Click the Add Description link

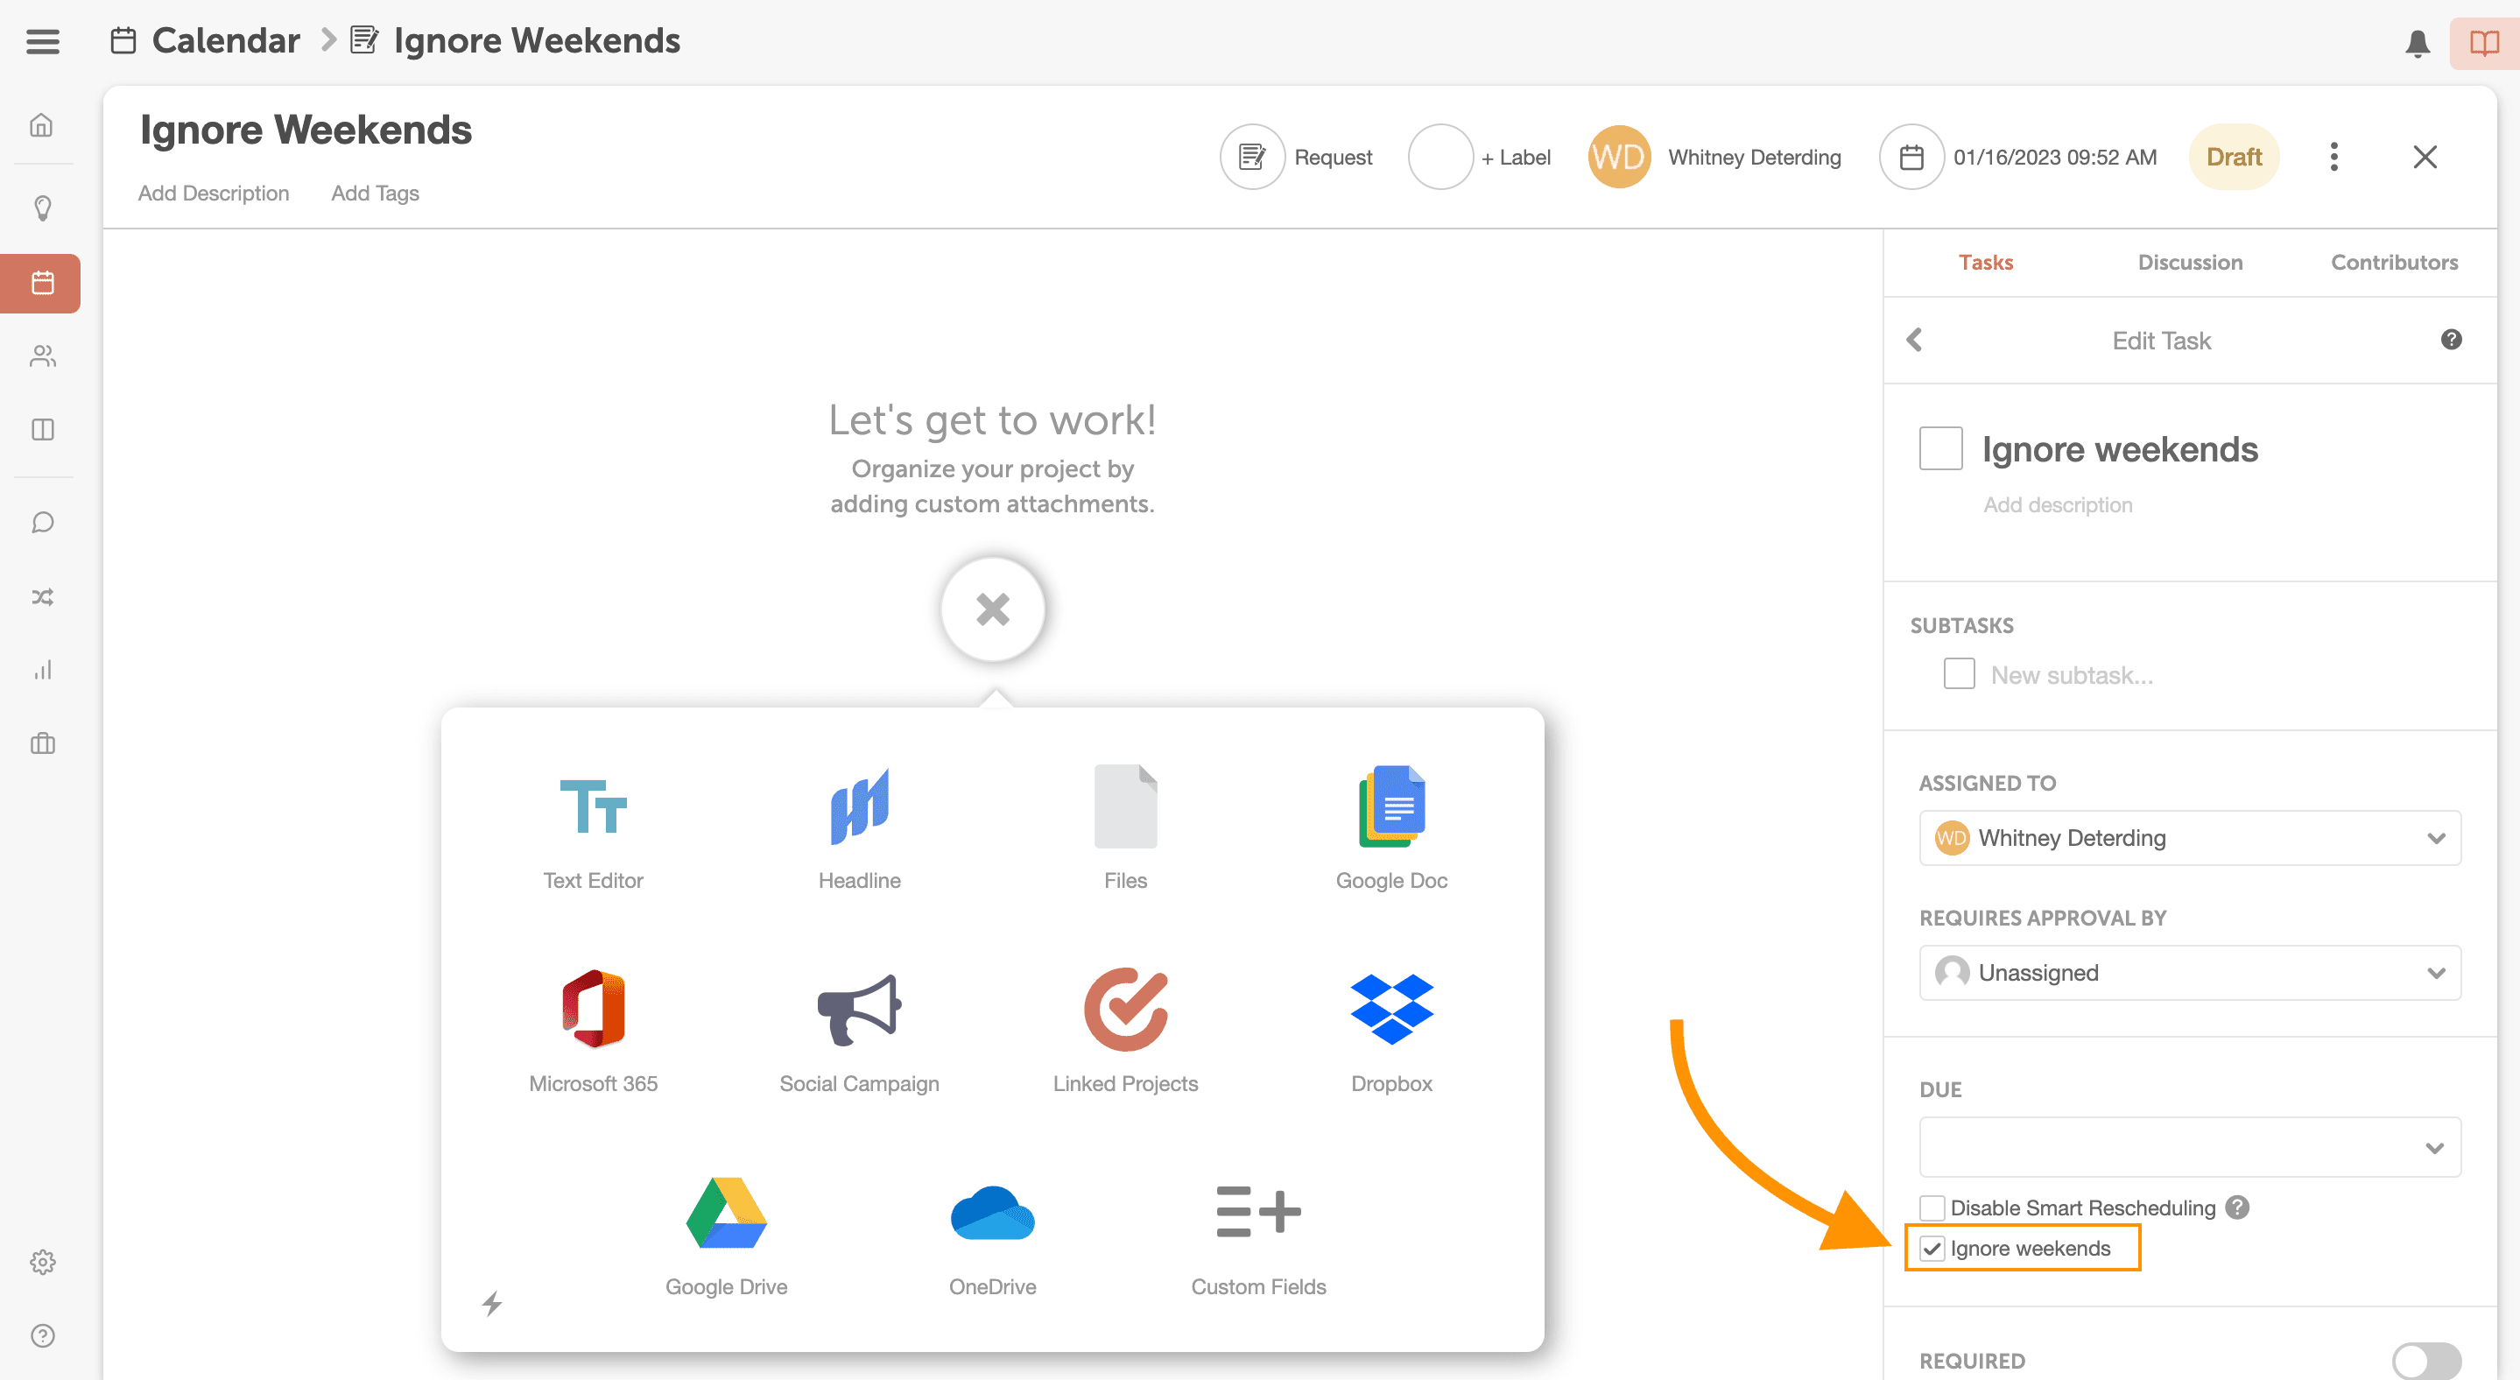tap(214, 194)
